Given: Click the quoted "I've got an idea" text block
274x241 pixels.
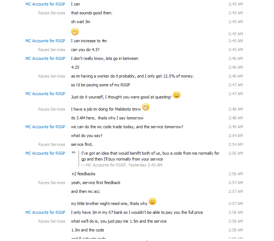Looking at the screenshot, I should [150, 156].
